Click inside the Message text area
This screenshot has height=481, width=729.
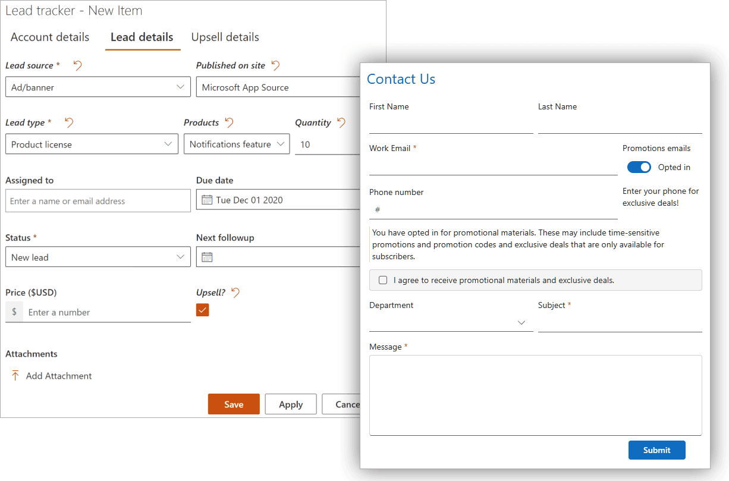click(x=536, y=395)
